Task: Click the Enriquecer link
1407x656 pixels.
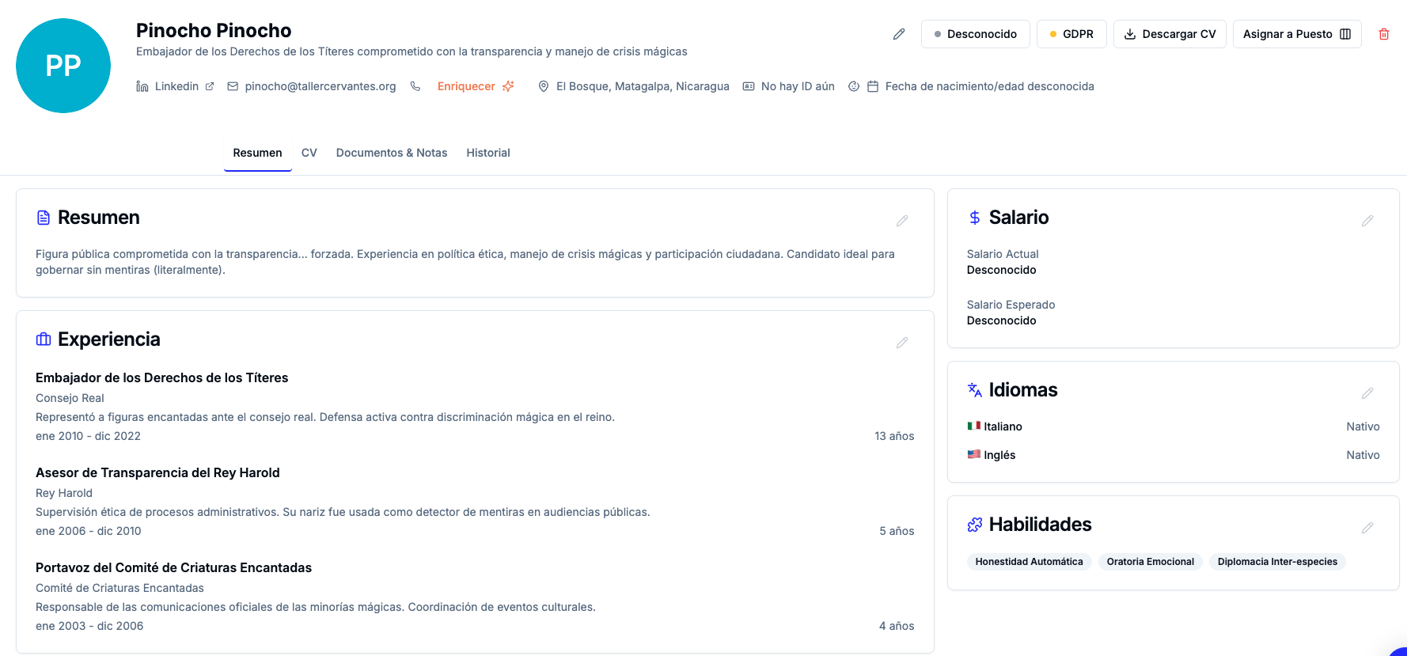Action: click(466, 86)
